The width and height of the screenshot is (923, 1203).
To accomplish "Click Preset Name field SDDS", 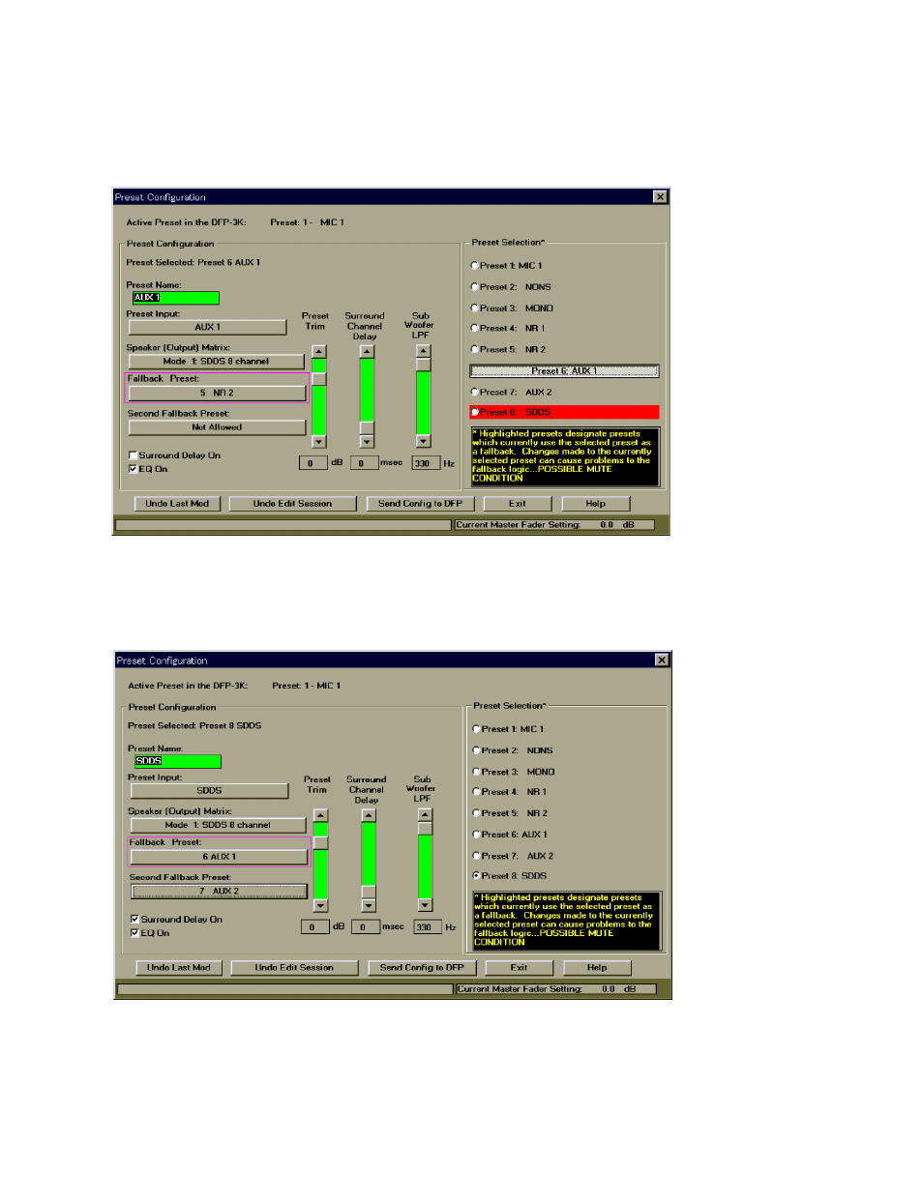I will [178, 762].
